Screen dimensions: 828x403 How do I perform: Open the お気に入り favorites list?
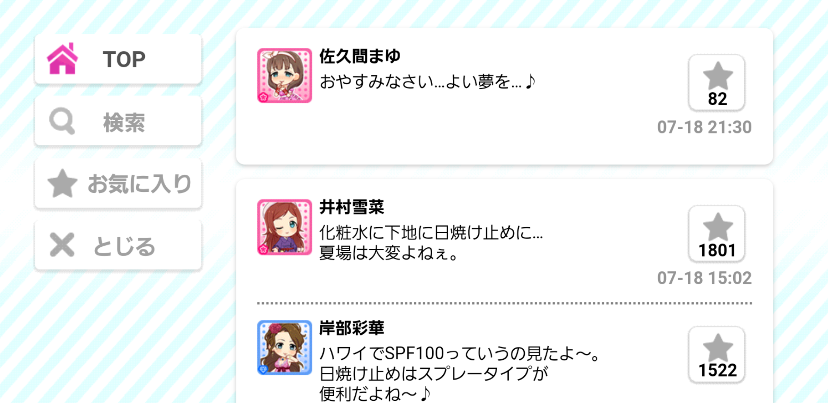[x=118, y=183]
